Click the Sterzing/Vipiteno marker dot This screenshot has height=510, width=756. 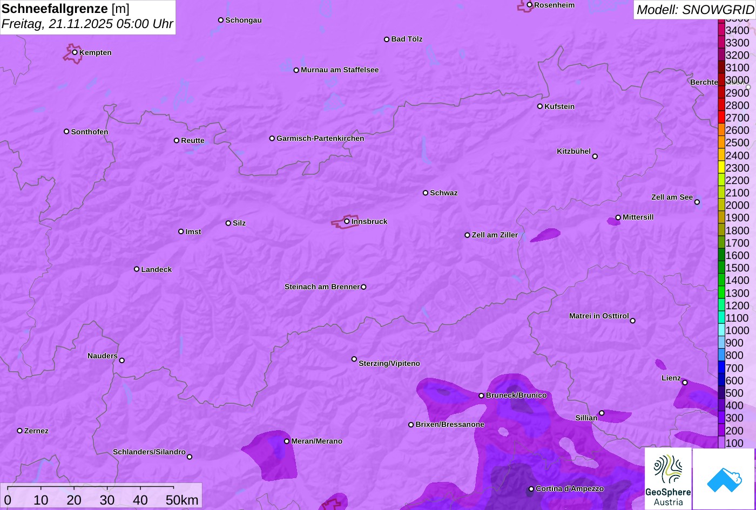[354, 359]
